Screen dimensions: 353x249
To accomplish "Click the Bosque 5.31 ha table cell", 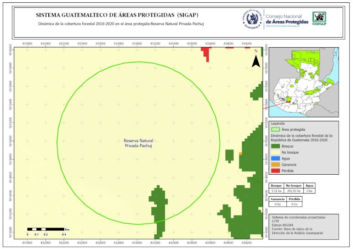I will (276, 190).
